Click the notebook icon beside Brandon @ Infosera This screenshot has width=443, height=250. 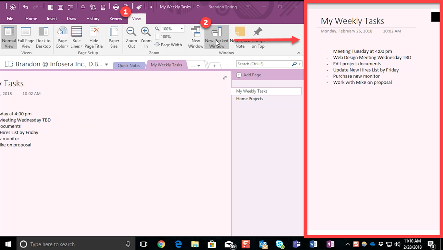click(x=9, y=64)
